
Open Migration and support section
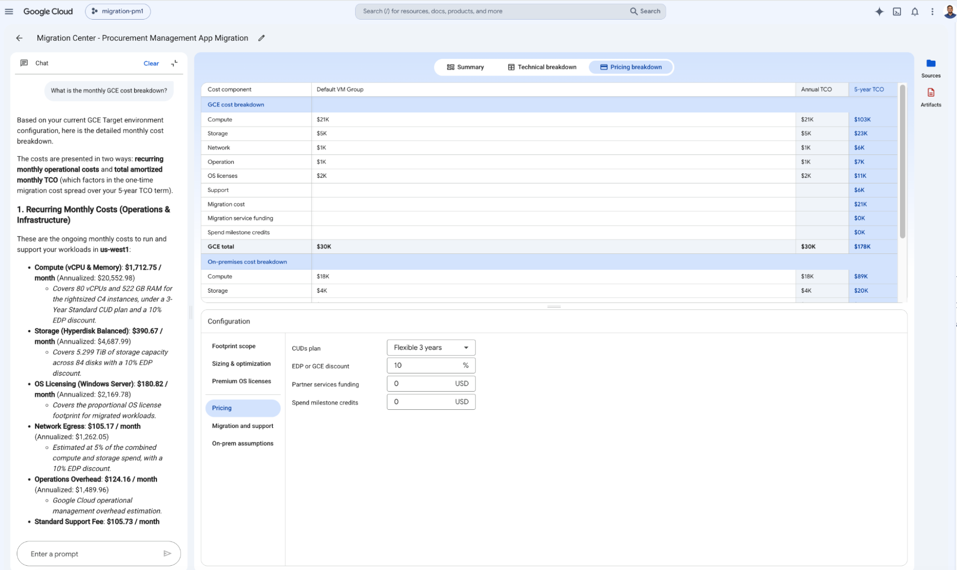pyautogui.click(x=243, y=426)
